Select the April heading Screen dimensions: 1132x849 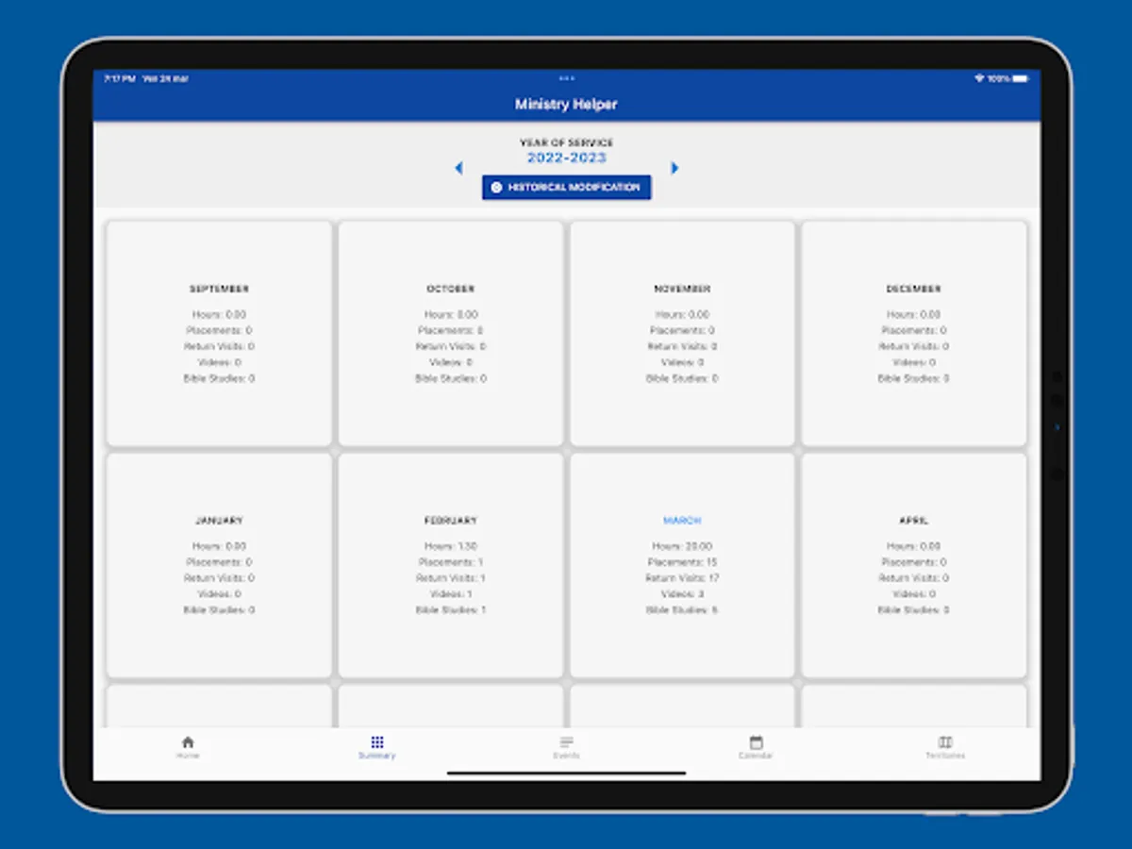coord(913,521)
